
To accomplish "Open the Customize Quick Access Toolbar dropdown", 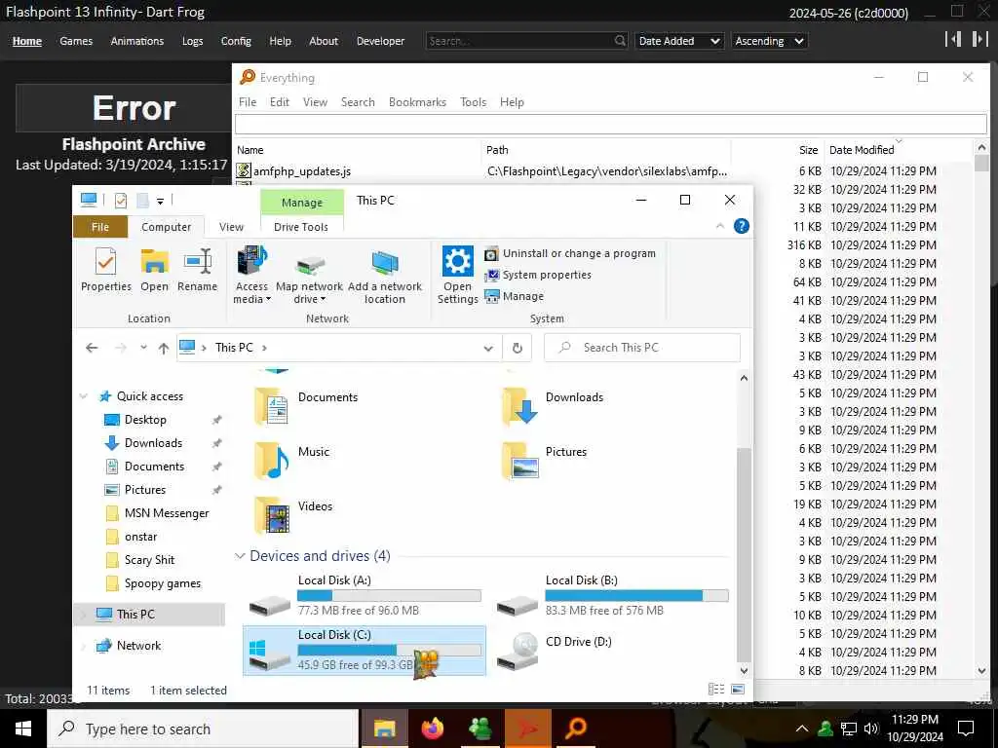I will (x=161, y=201).
